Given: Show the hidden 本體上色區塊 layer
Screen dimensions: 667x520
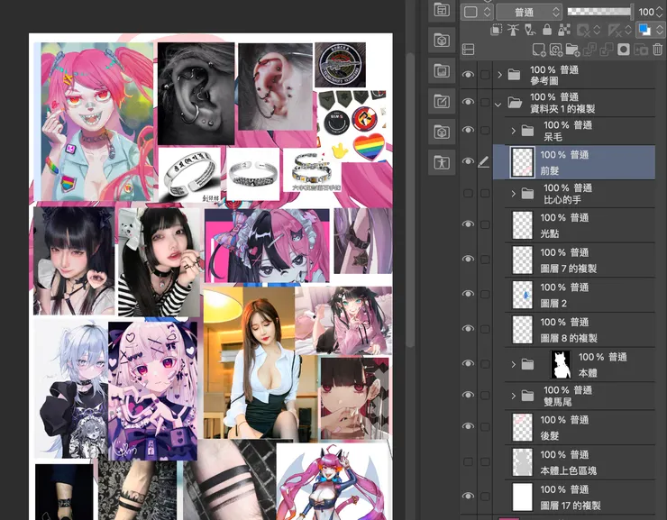Looking at the screenshot, I should (x=468, y=461).
